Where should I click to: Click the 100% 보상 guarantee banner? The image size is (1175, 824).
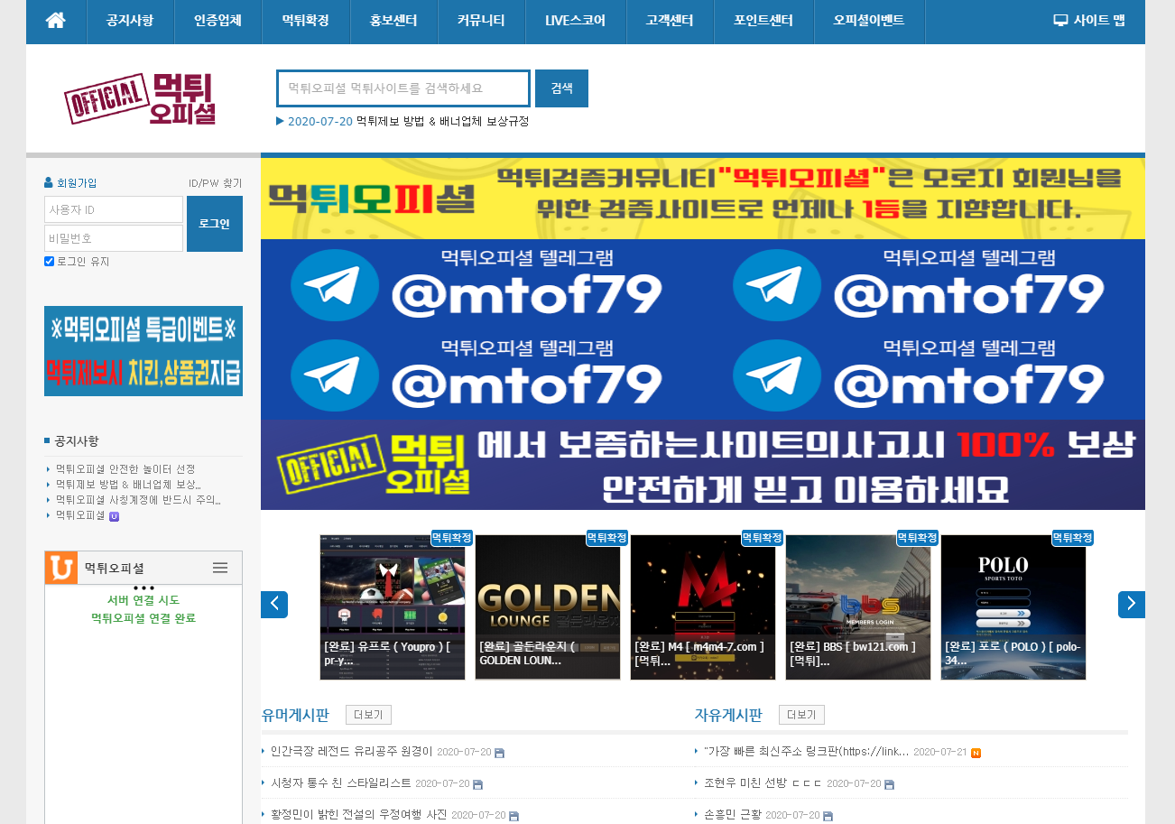[x=703, y=465]
